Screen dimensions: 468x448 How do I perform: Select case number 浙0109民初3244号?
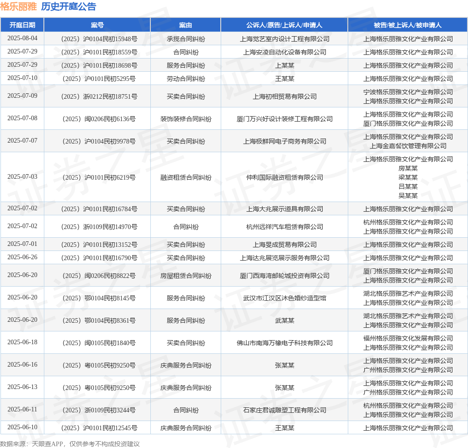pyautogui.click(x=99, y=410)
